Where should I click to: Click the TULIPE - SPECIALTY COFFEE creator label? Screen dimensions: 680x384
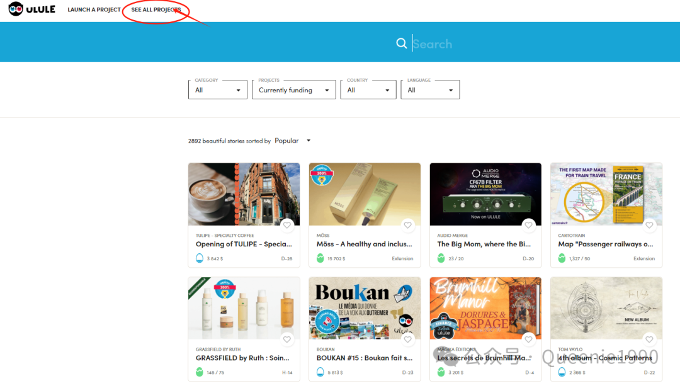point(225,236)
